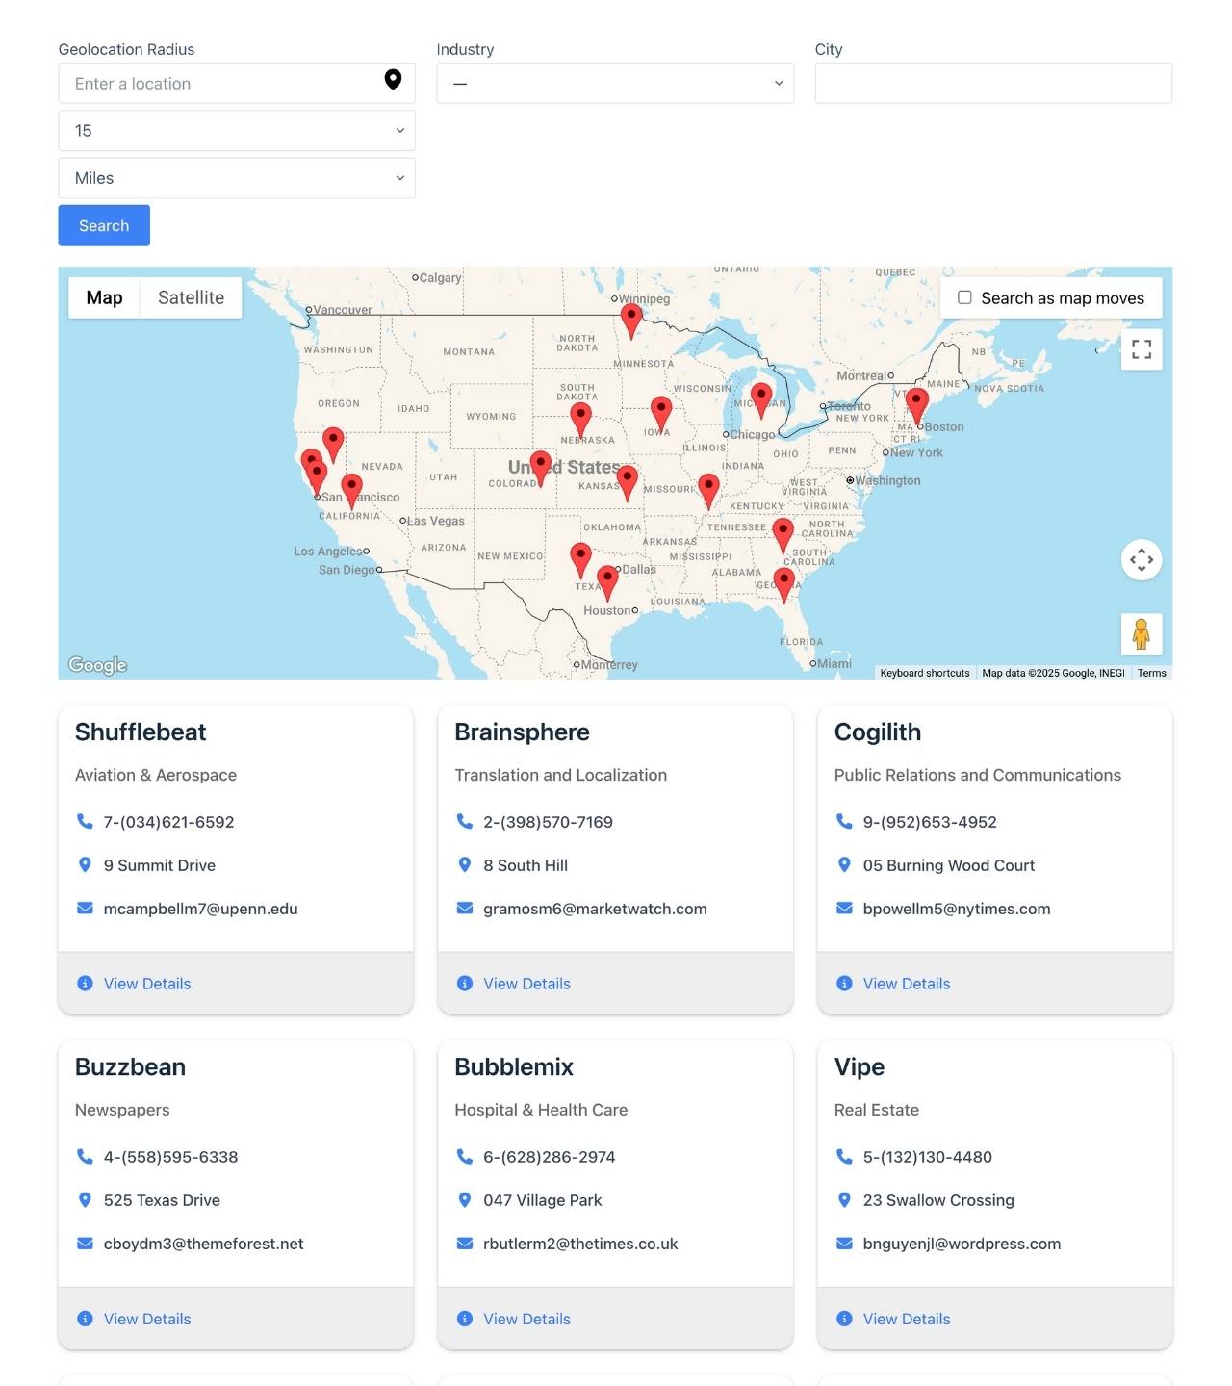Click the Terms link on the map
Image resolution: width=1232 pixels, height=1386 pixels.
(1151, 673)
